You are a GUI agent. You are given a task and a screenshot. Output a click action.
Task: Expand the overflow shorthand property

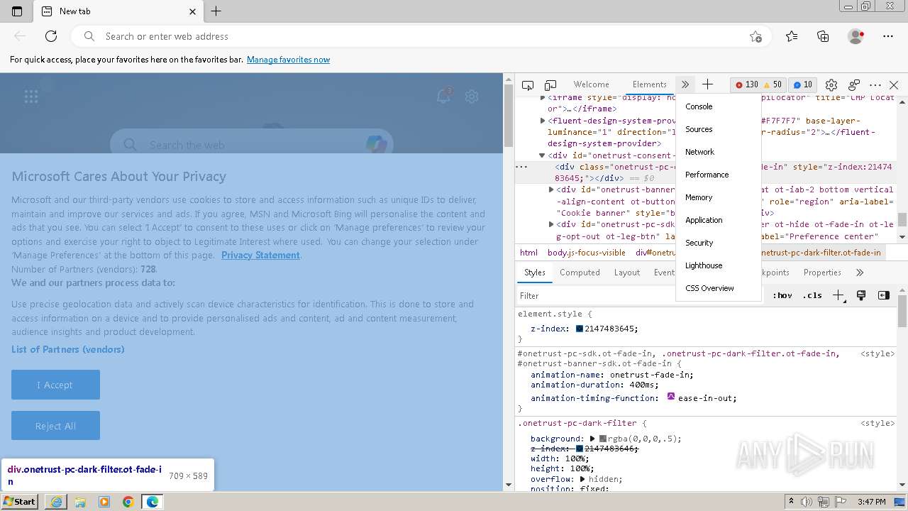tap(583, 479)
